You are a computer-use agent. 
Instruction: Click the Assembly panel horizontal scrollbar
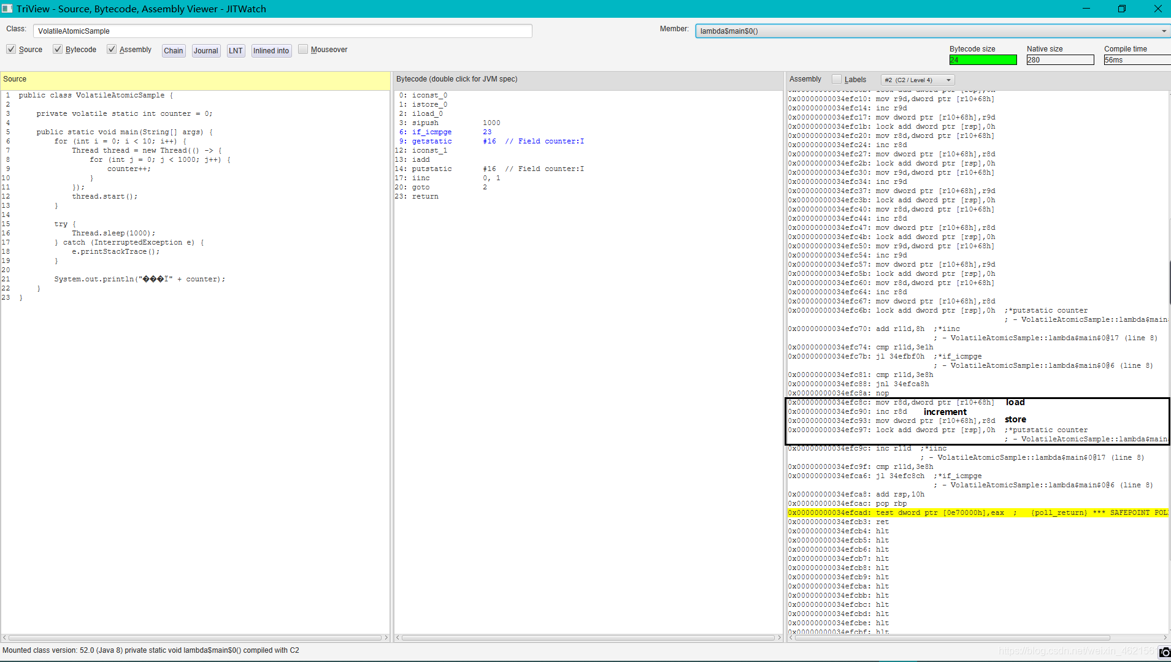(x=952, y=637)
